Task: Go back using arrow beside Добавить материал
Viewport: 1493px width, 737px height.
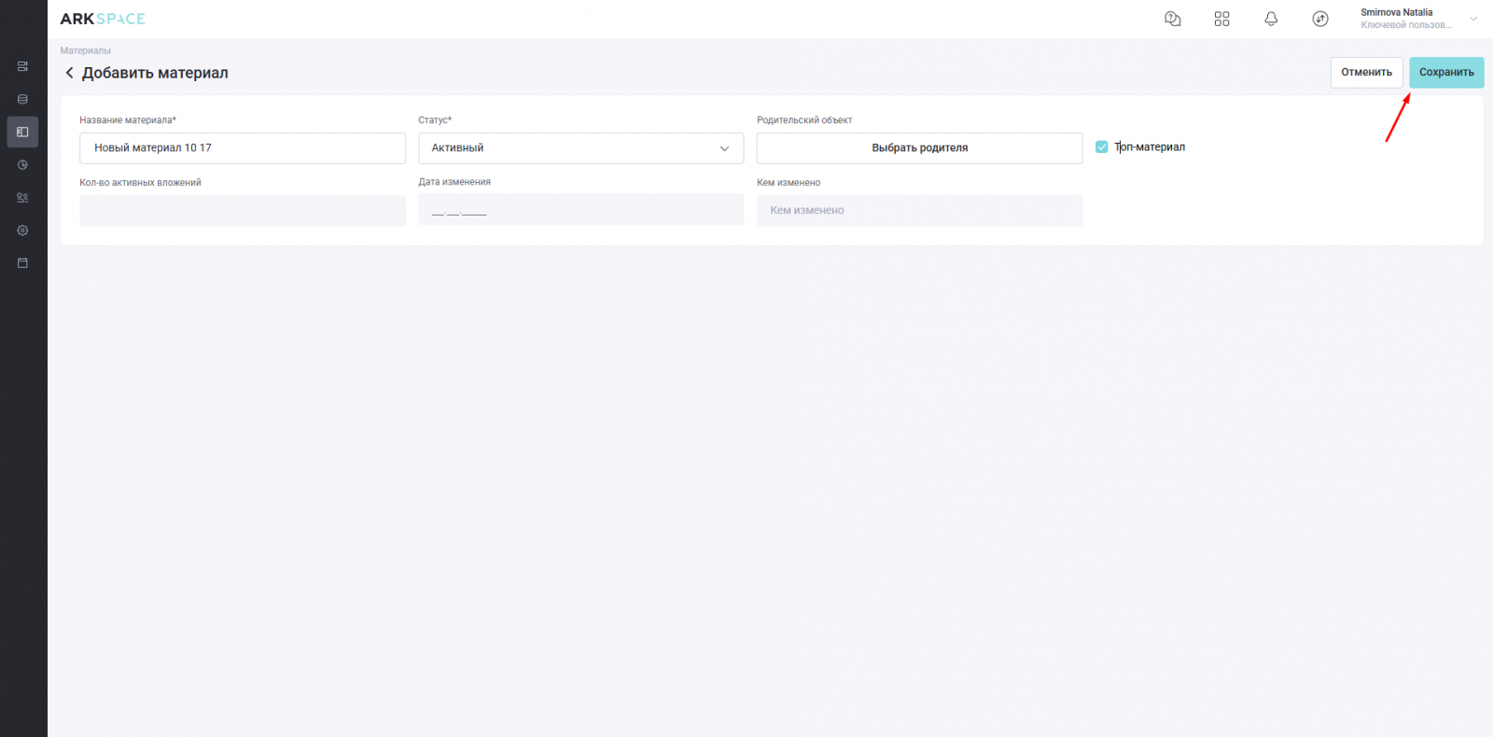Action: tap(69, 73)
